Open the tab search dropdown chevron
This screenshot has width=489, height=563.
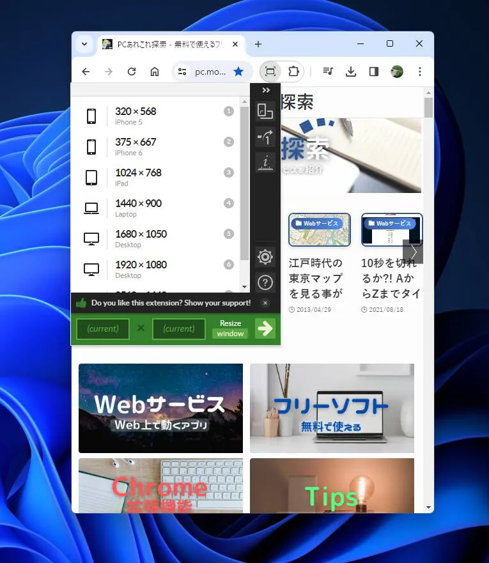pos(84,44)
